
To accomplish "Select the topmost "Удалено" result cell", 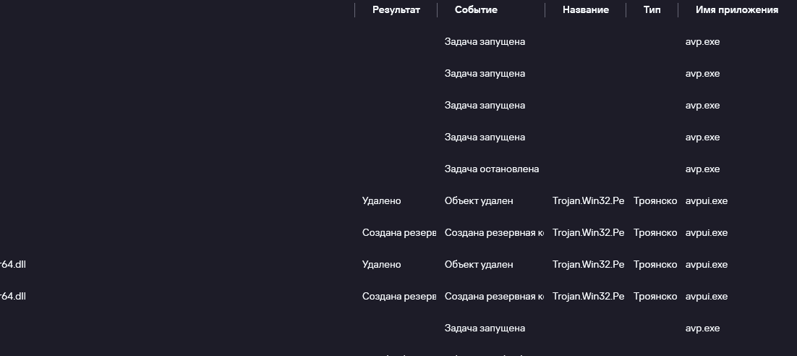I will [x=381, y=201].
